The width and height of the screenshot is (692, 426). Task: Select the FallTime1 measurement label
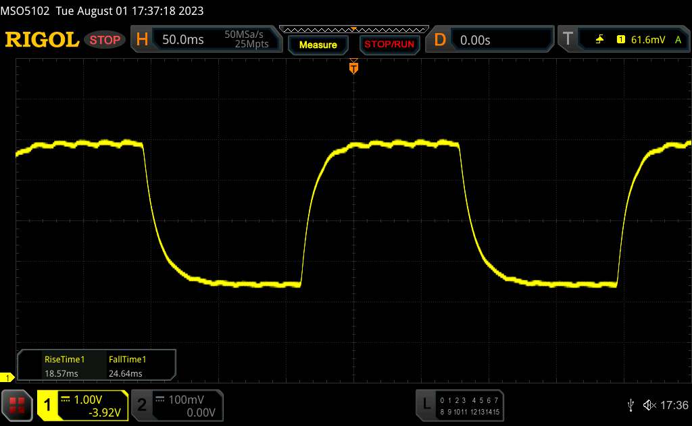point(127,359)
